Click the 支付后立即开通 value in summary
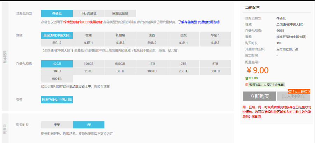This screenshot has height=143, width=315. (287, 49)
